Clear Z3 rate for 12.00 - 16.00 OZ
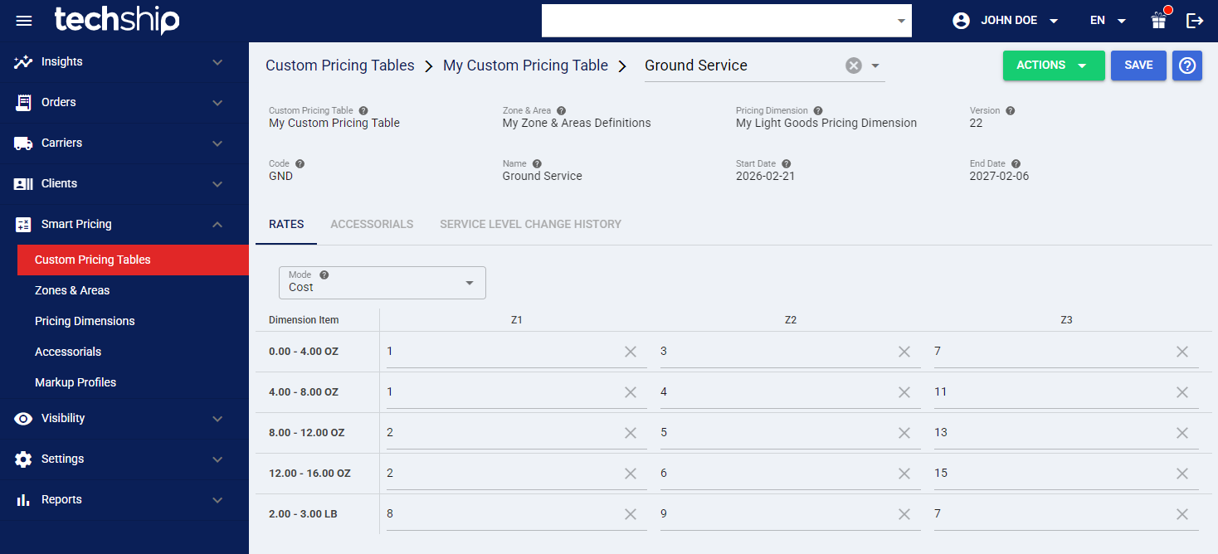This screenshot has width=1218, height=554. tap(1182, 474)
